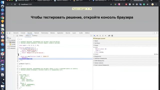Image resolution: width=160 pixels, height=90 pixels.
Task: Open Finder from the dock
Action: point(2,2)
